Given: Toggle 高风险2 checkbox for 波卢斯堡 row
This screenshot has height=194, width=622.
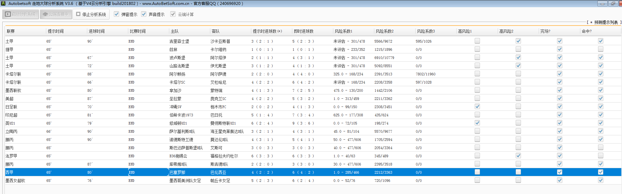Looking at the screenshot, I should 518,57.
